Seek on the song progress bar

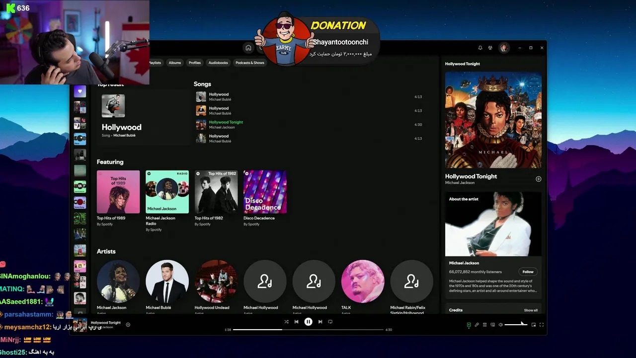(x=308, y=330)
